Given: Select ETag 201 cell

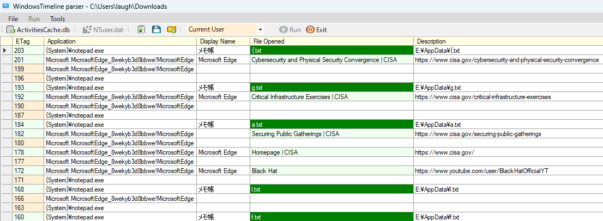Looking at the screenshot, I should click(x=28, y=59).
